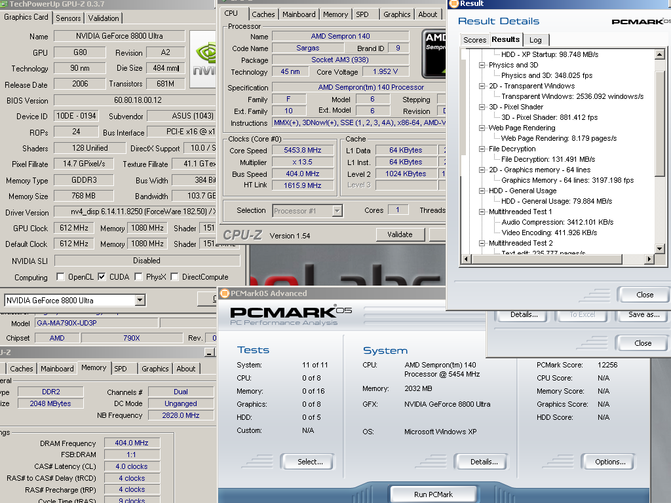Screen dimensions: 671x503
Task: Open the NVIDIA GeForce 8800 Ultra dropdown
Action: click(x=140, y=300)
